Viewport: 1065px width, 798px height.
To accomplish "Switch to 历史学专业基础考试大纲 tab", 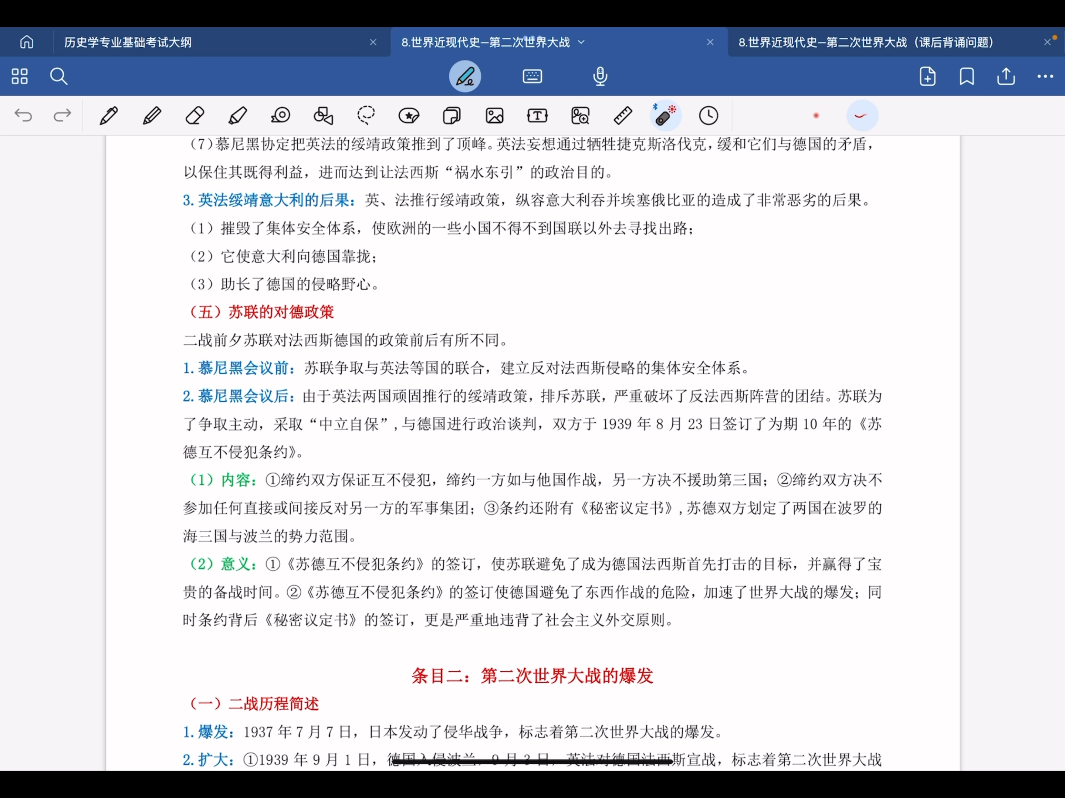I will [x=128, y=42].
